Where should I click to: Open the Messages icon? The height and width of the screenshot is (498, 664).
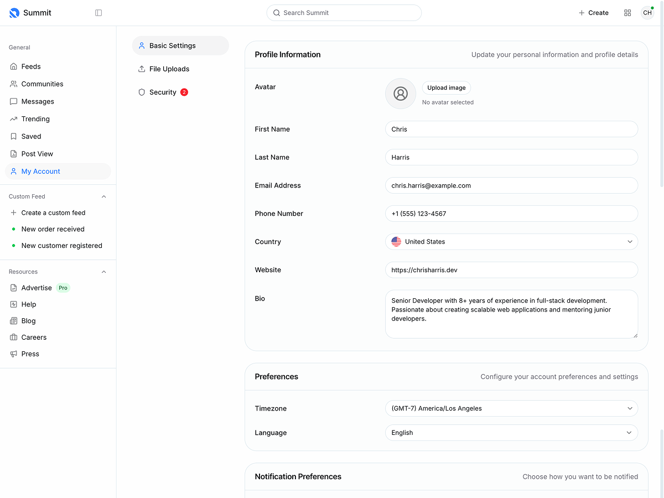coord(13,101)
